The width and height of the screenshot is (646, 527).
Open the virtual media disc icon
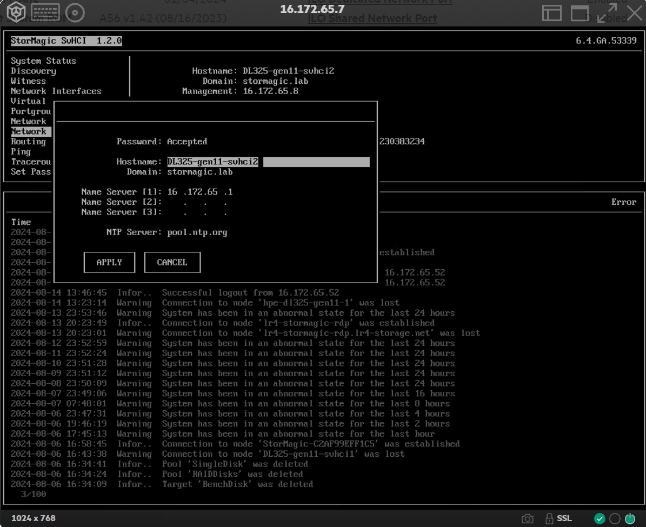coord(75,13)
